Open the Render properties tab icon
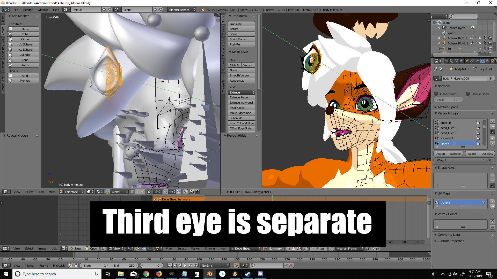 tap(447, 61)
